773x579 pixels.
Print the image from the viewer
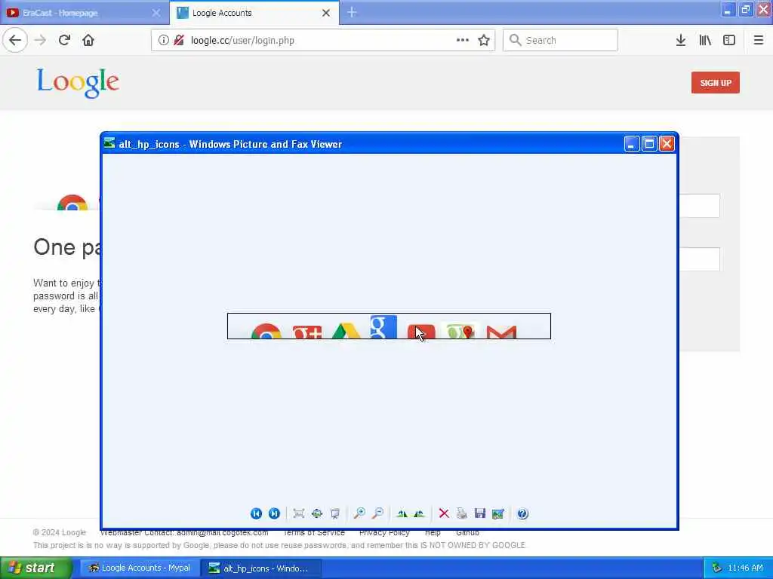point(462,513)
